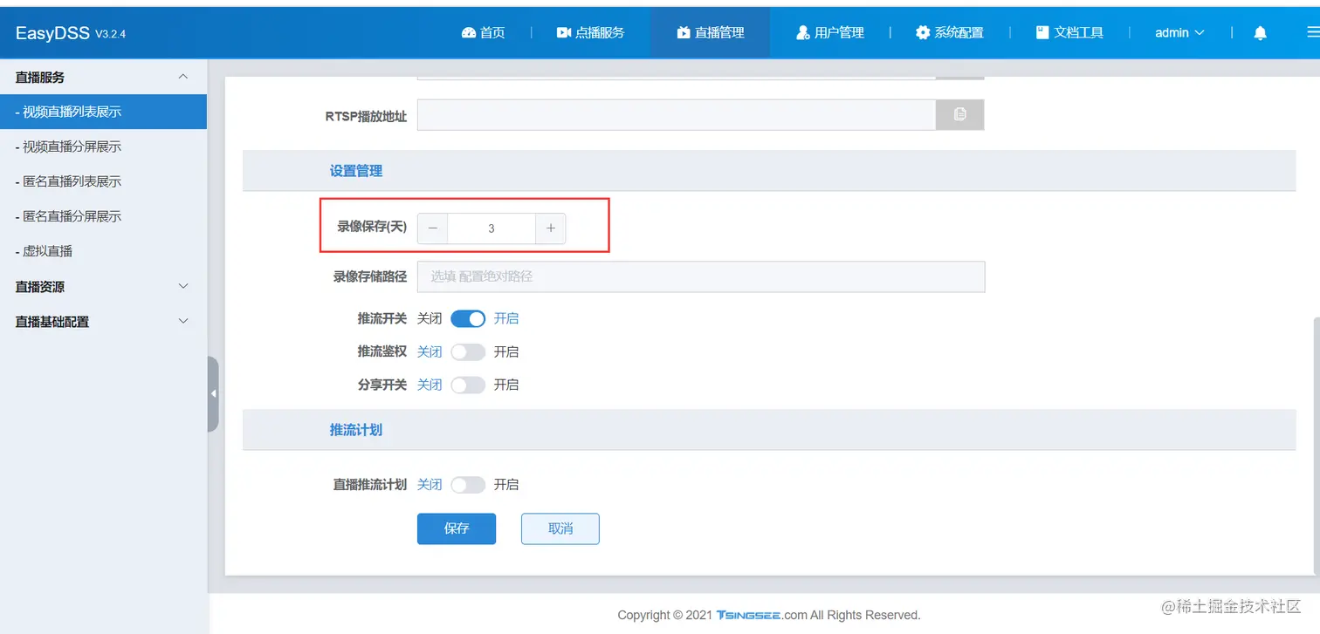The width and height of the screenshot is (1320, 634).
Task: Open the 用户管理 tab
Action: point(829,32)
